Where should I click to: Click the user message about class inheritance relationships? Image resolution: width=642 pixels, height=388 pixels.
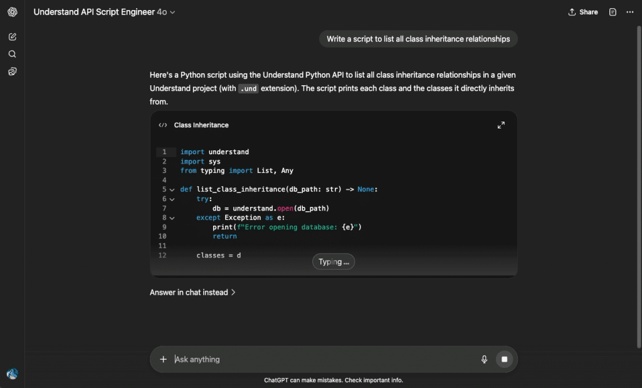pos(418,39)
